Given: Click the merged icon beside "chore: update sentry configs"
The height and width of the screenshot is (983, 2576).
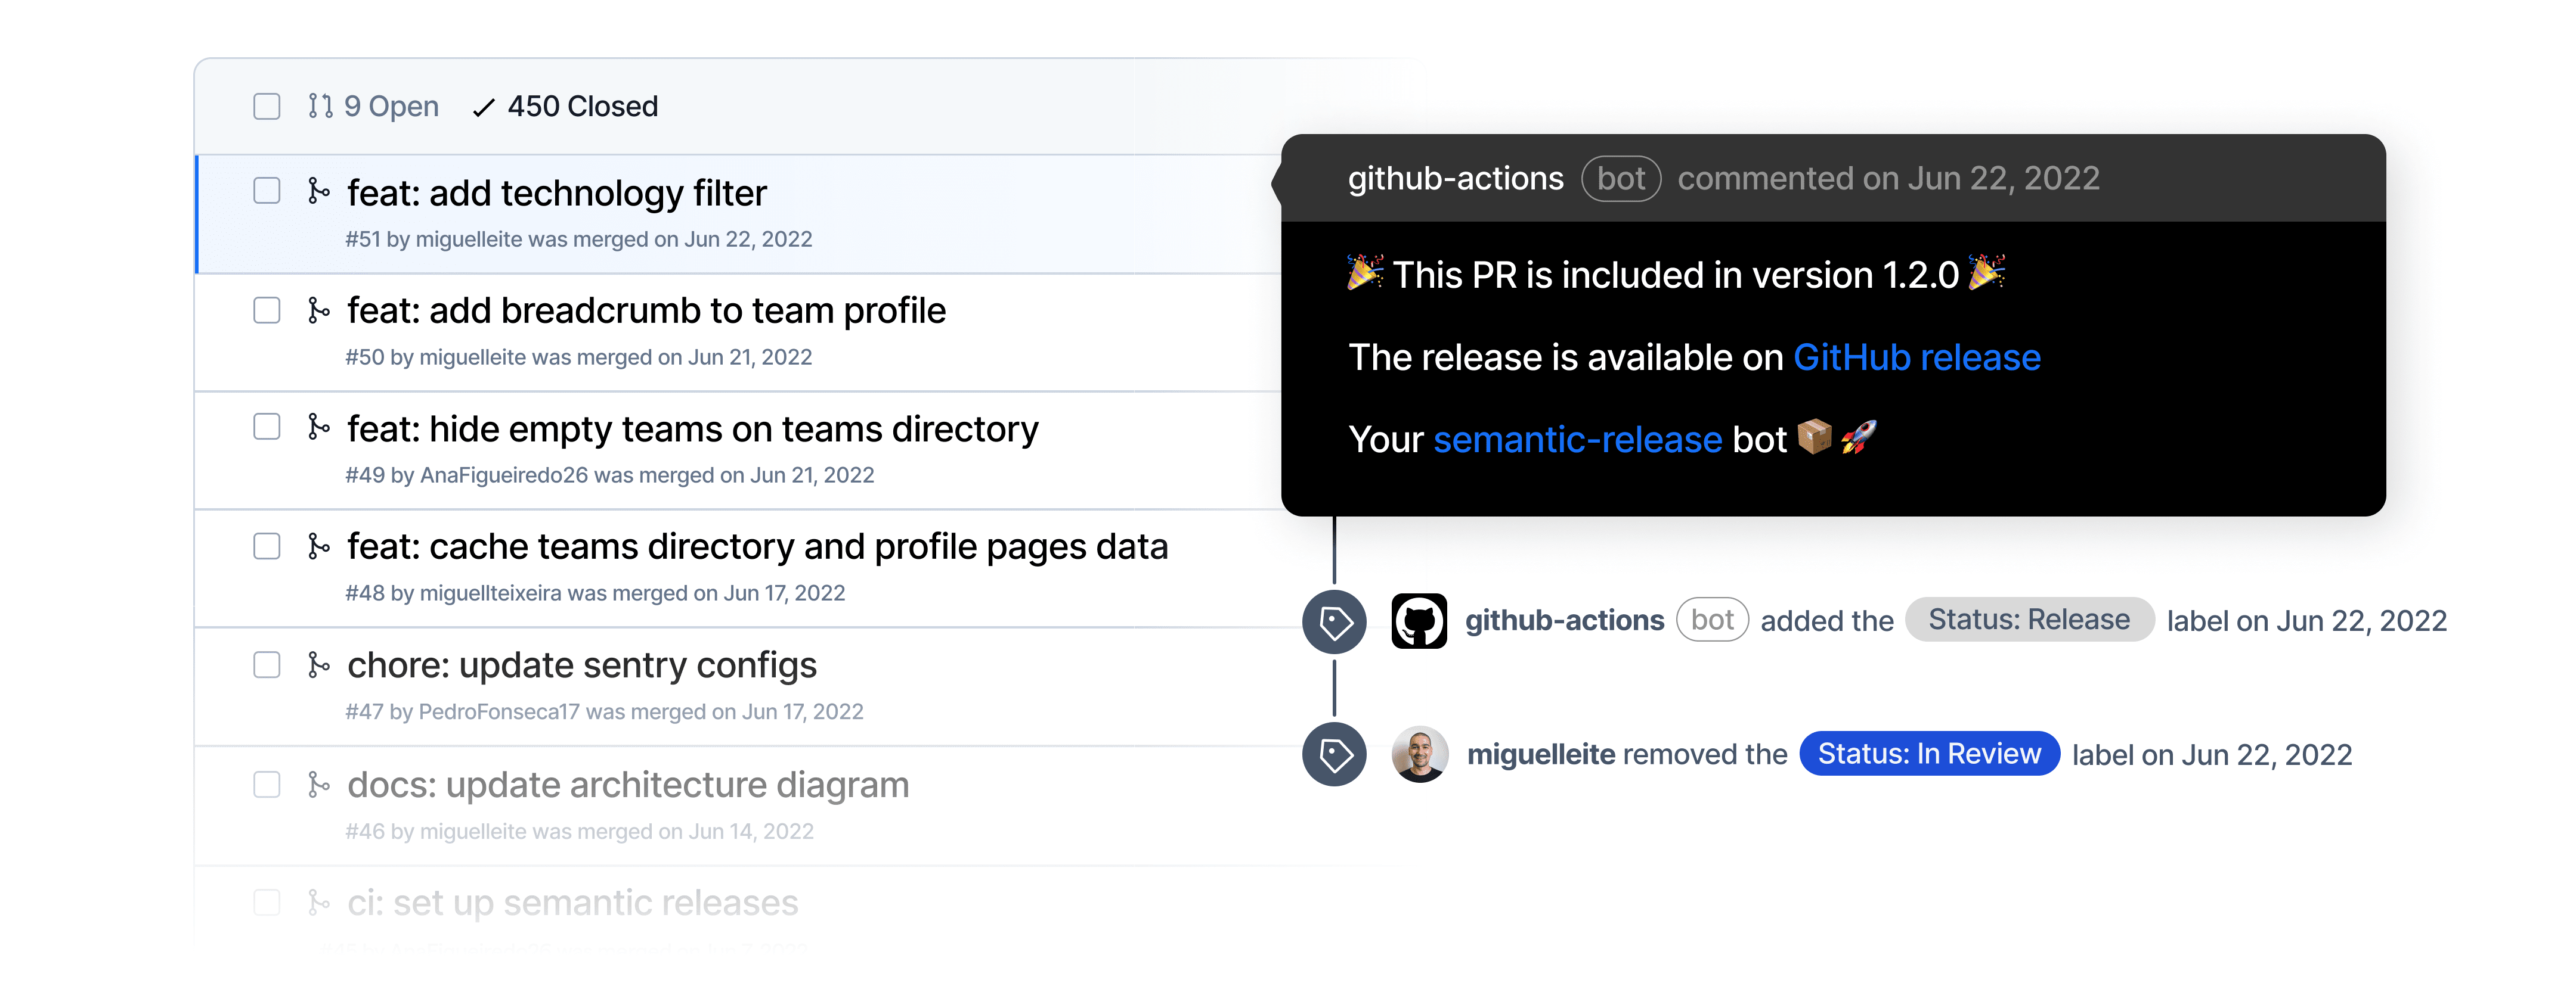Looking at the screenshot, I should point(320,664).
